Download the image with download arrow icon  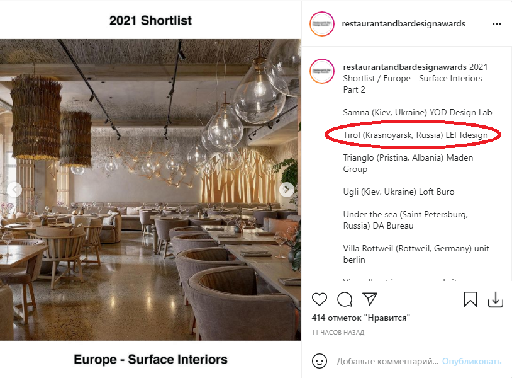[496, 299]
